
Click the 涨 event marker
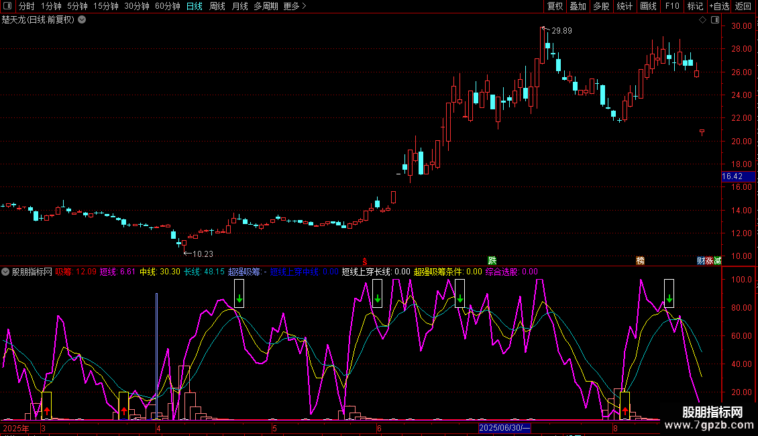(709, 260)
